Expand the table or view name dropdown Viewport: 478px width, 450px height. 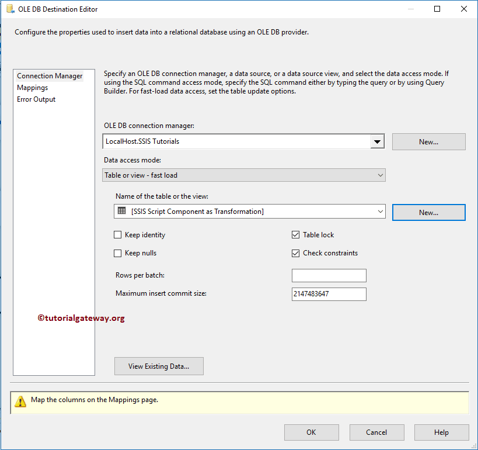[x=381, y=212]
